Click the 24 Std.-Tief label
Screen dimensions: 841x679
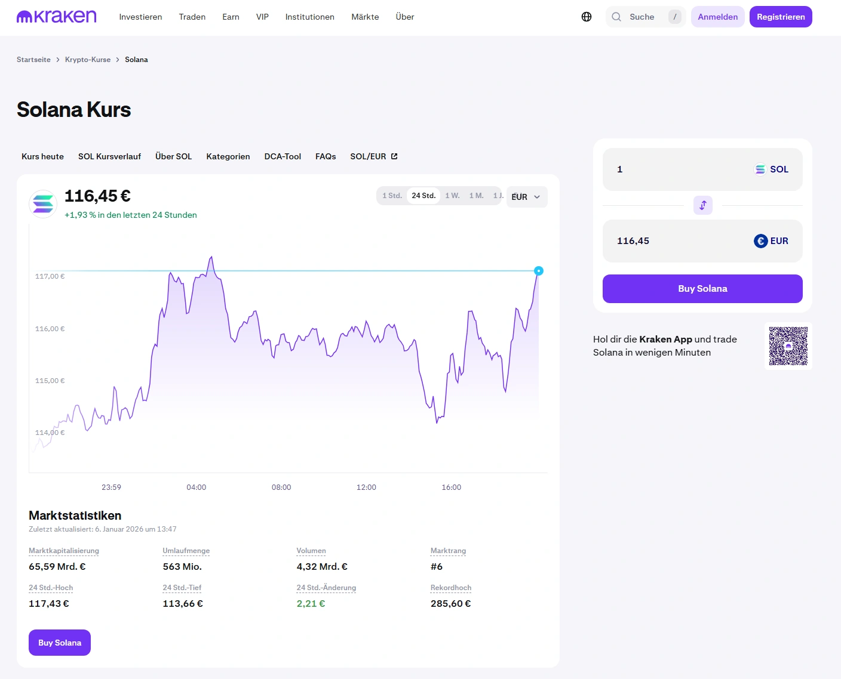click(182, 588)
